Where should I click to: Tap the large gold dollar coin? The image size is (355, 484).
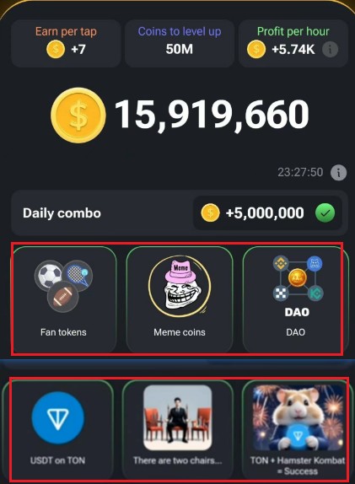(78, 116)
